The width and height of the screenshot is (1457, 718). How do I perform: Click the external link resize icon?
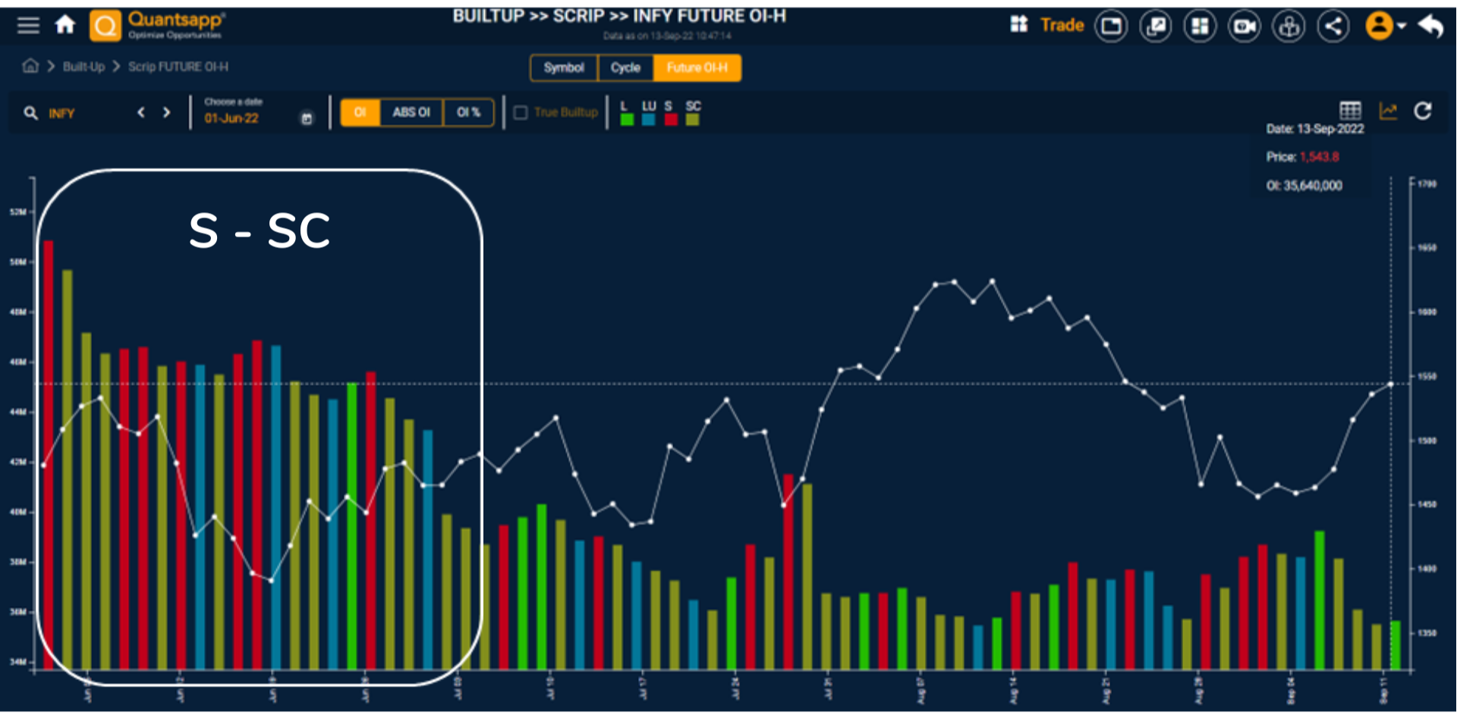tap(1155, 25)
